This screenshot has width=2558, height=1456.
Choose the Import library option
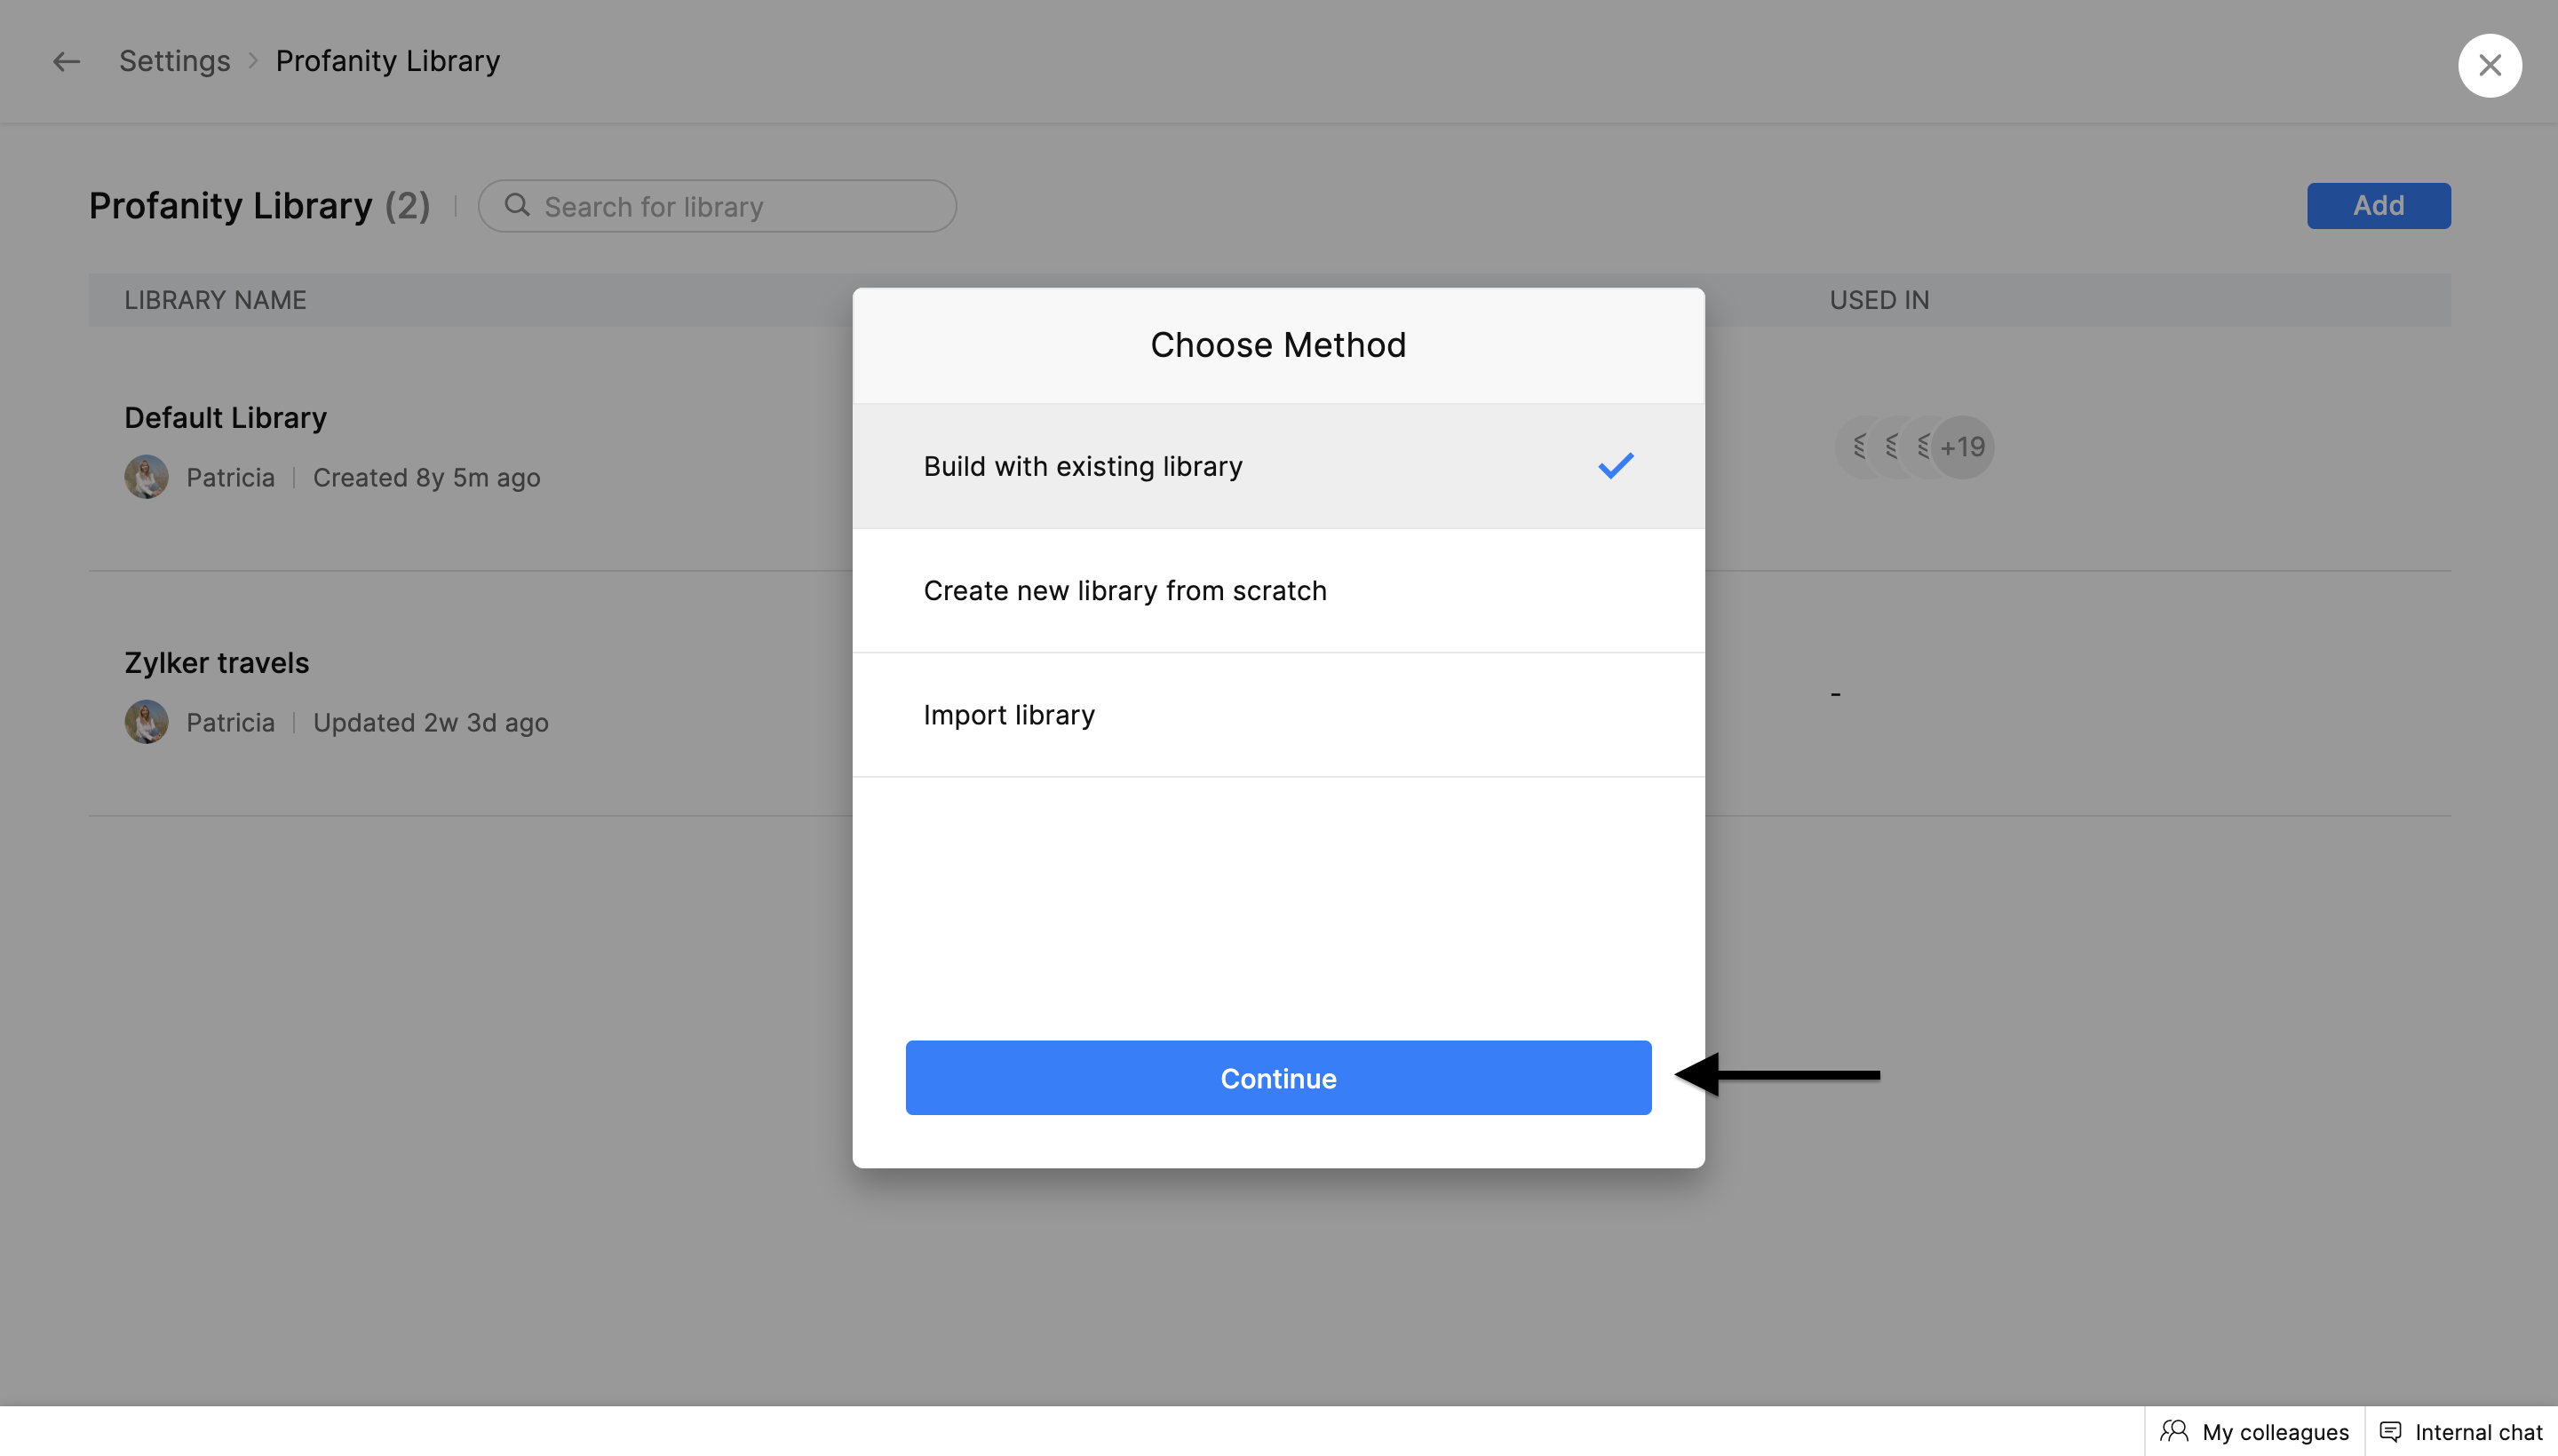pyautogui.click(x=1008, y=715)
